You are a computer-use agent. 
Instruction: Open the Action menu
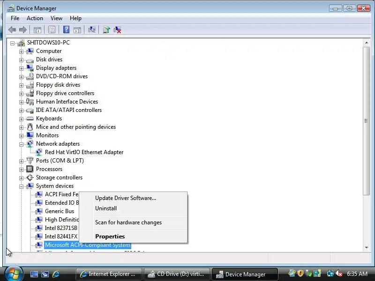(x=35, y=18)
